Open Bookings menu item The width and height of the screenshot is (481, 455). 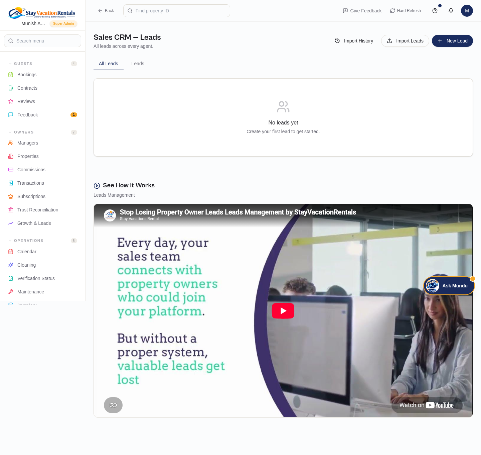click(42, 75)
